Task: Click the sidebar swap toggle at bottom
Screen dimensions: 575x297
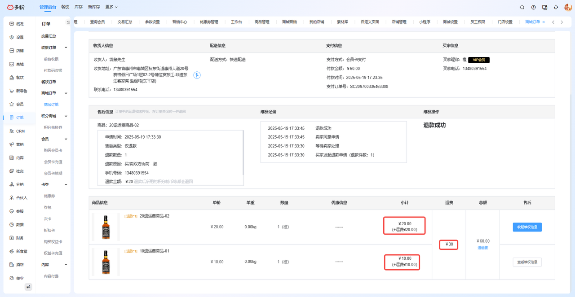Action: (28, 287)
